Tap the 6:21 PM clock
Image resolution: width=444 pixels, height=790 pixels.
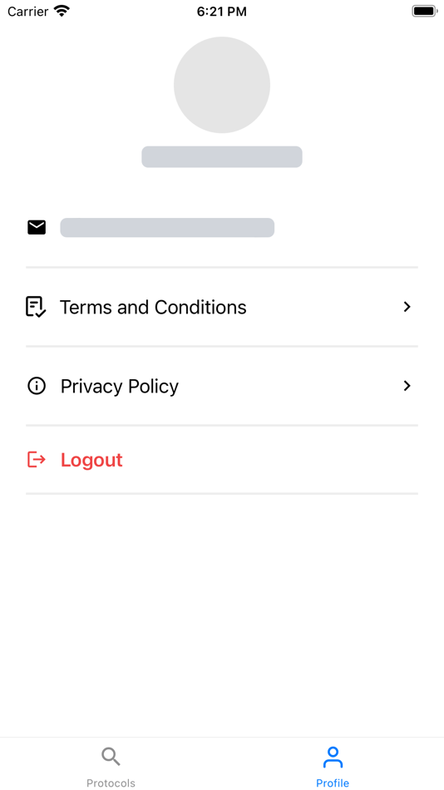(222, 12)
